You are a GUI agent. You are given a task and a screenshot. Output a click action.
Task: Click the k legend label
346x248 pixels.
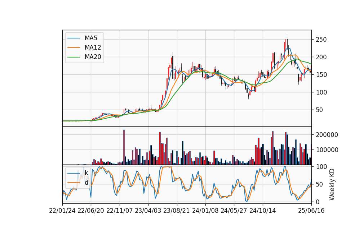click(86, 173)
